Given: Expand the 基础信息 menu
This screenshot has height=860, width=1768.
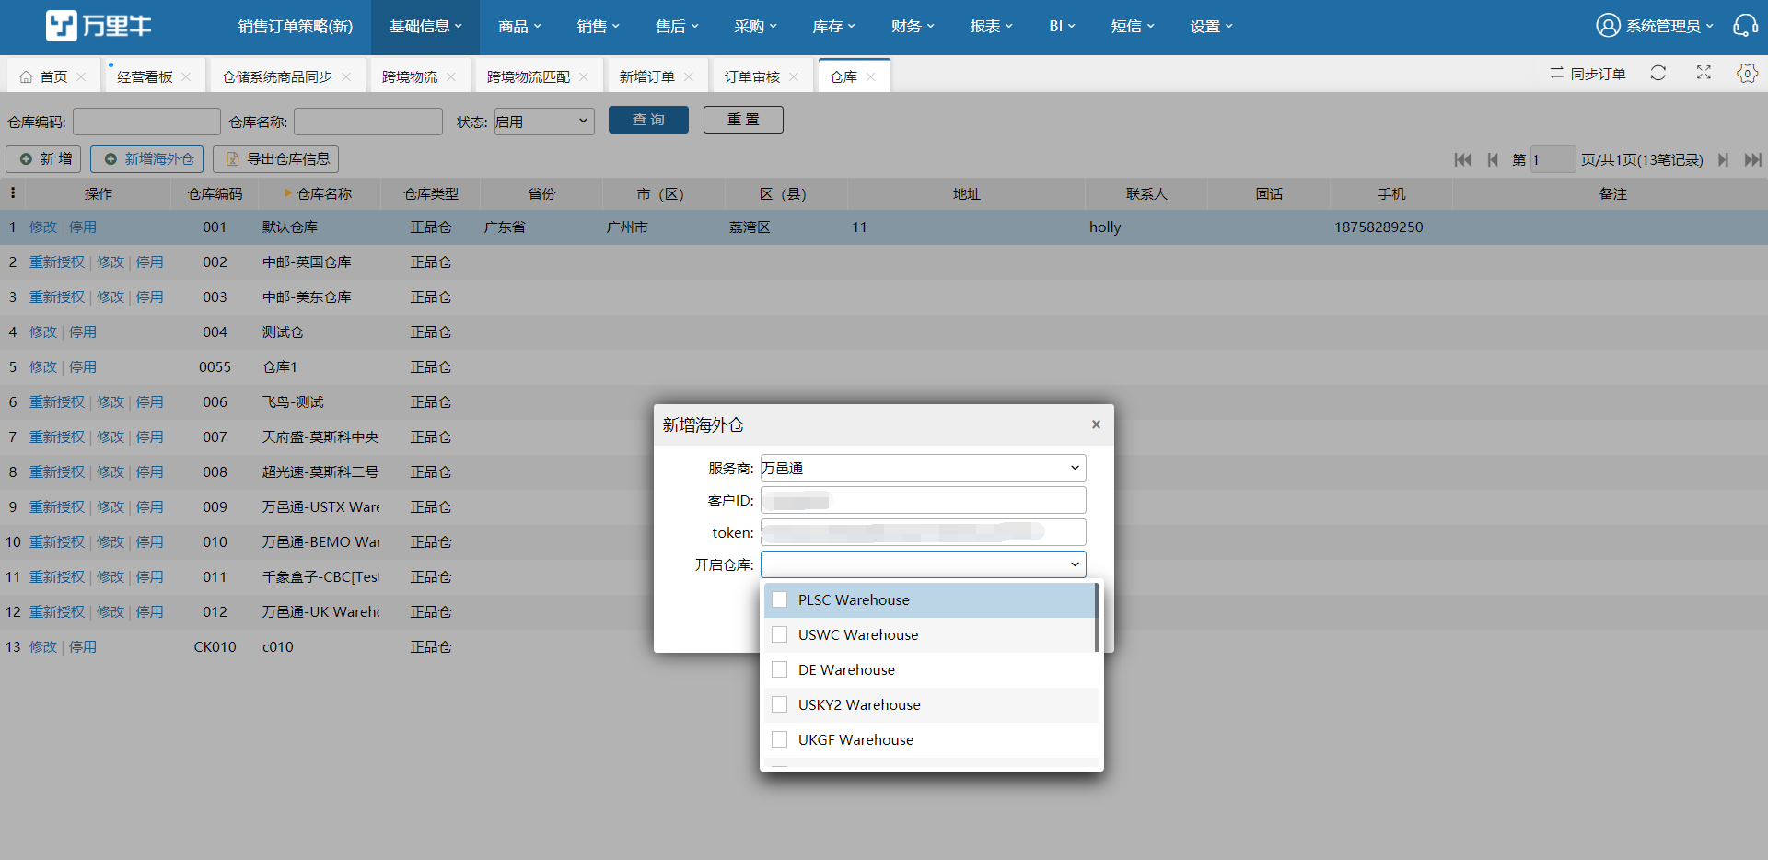Looking at the screenshot, I should 425,27.
